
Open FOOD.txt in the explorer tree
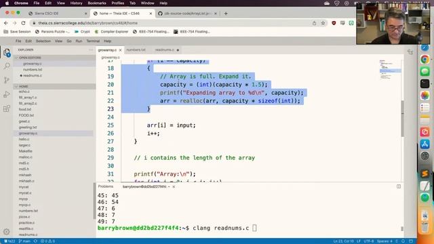26,115
